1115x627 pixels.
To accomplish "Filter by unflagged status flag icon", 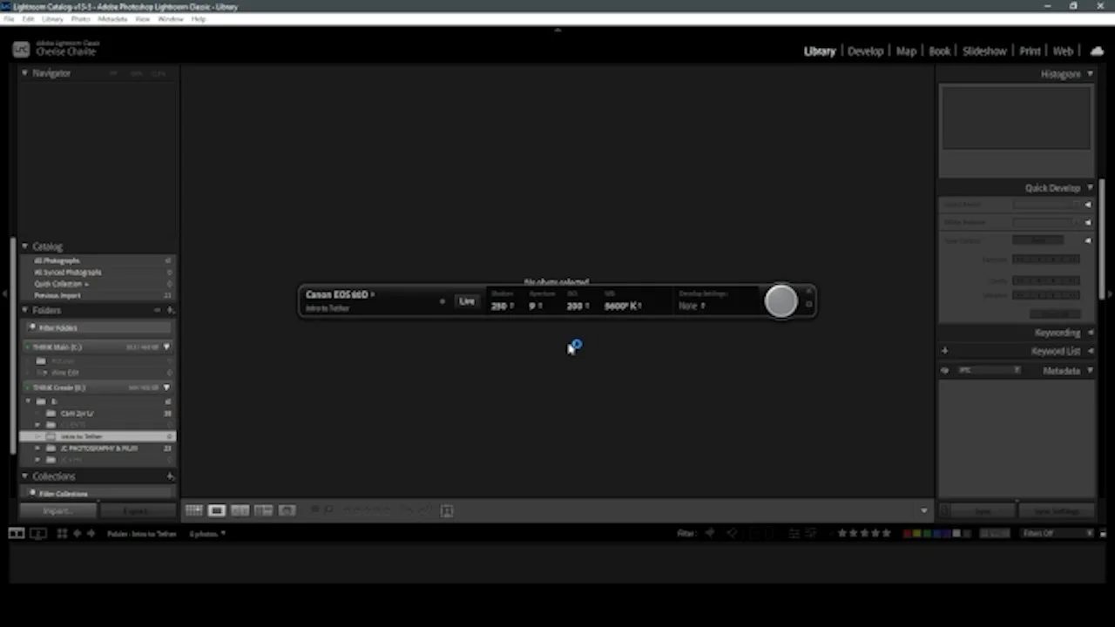I will coord(732,533).
